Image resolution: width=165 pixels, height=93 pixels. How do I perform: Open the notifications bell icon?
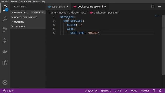[x=160, y=91]
